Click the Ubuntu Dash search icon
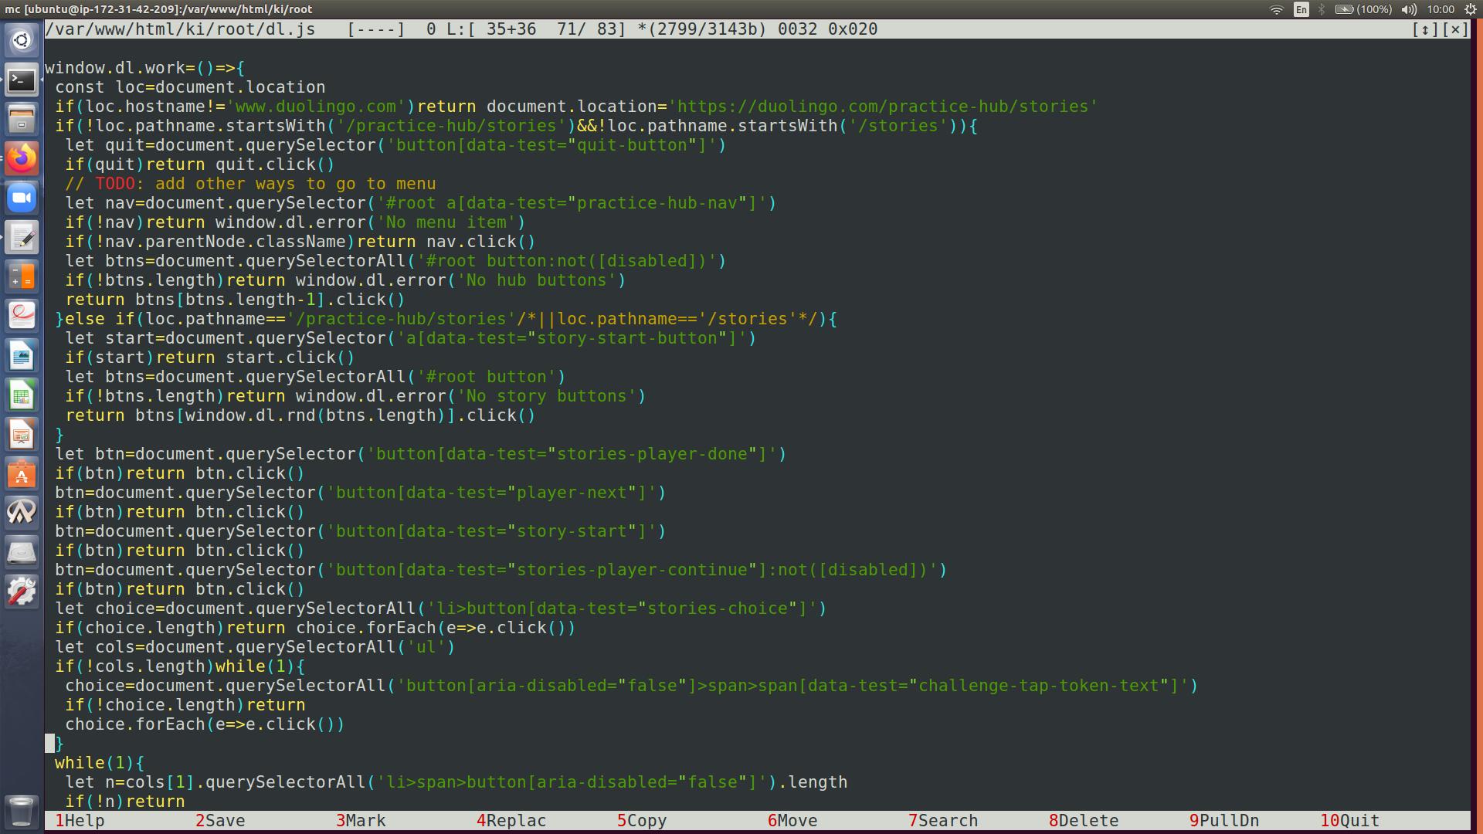The height and width of the screenshot is (834, 1483). pos(22,40)
